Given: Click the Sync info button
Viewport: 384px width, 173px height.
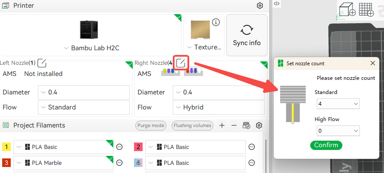Looking at the screenshot, I should [x=247, y=35].
